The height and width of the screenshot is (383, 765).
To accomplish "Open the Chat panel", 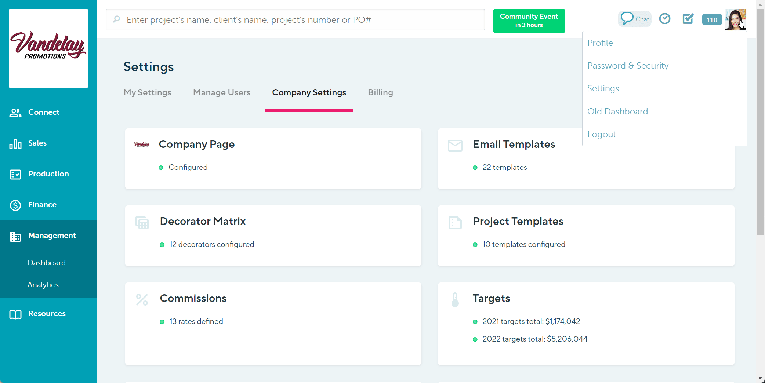I will click(634, 19).
